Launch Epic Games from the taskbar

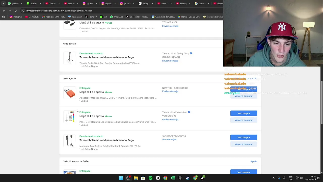tap(180, 178)
